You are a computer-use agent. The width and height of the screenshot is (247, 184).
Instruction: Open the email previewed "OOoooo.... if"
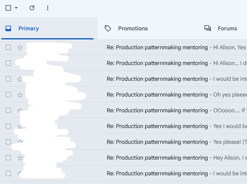point(124,110)
